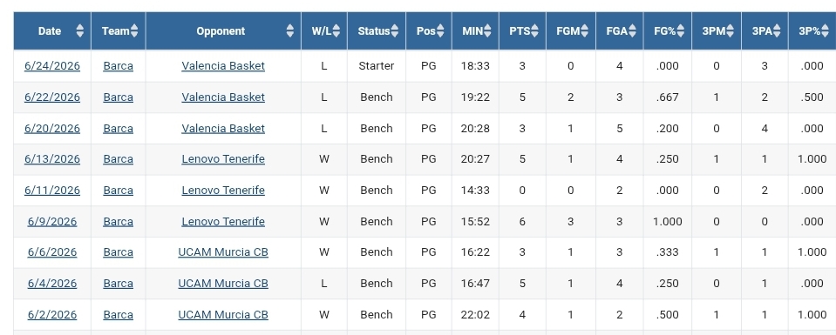Viewport: 836px width, 335px height.
Task: Sort by MIN column arrows
Action: pos(488,31)
